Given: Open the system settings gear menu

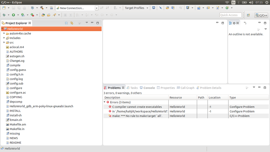Looking at the screenshot, I should [267, 2].
